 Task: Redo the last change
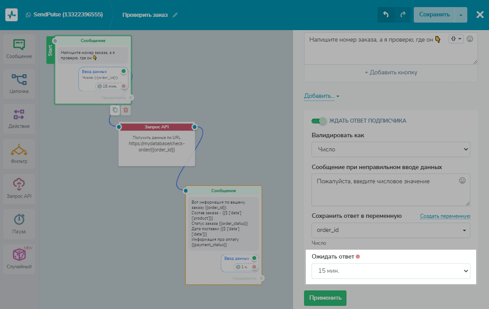403,15
